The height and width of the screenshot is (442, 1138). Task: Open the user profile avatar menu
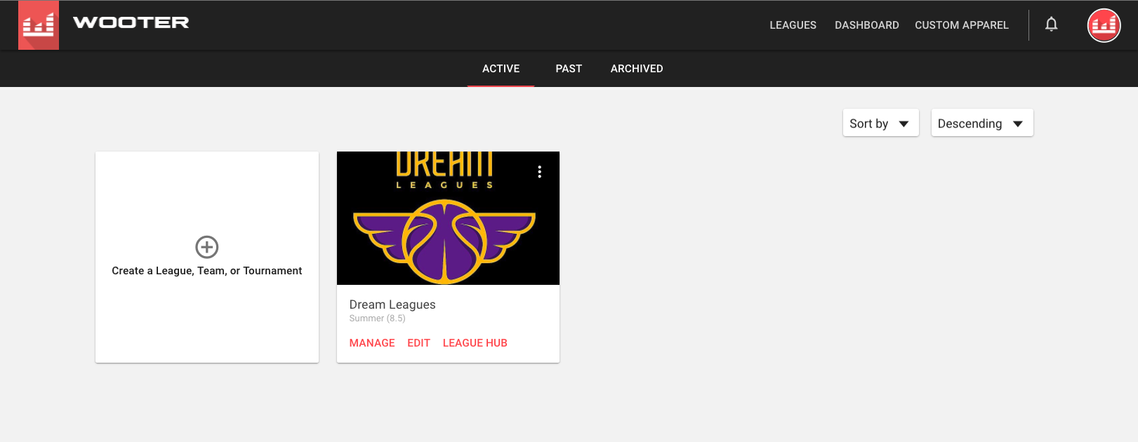[1104, 25]
